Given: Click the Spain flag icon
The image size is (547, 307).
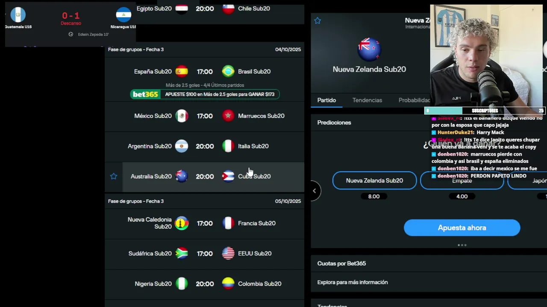Looking at the screenshot, I should (x=182, y=71).
